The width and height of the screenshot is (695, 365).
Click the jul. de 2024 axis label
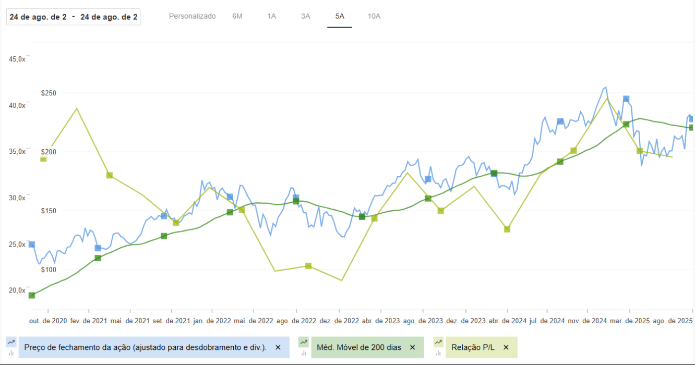(x=547, y=321)
